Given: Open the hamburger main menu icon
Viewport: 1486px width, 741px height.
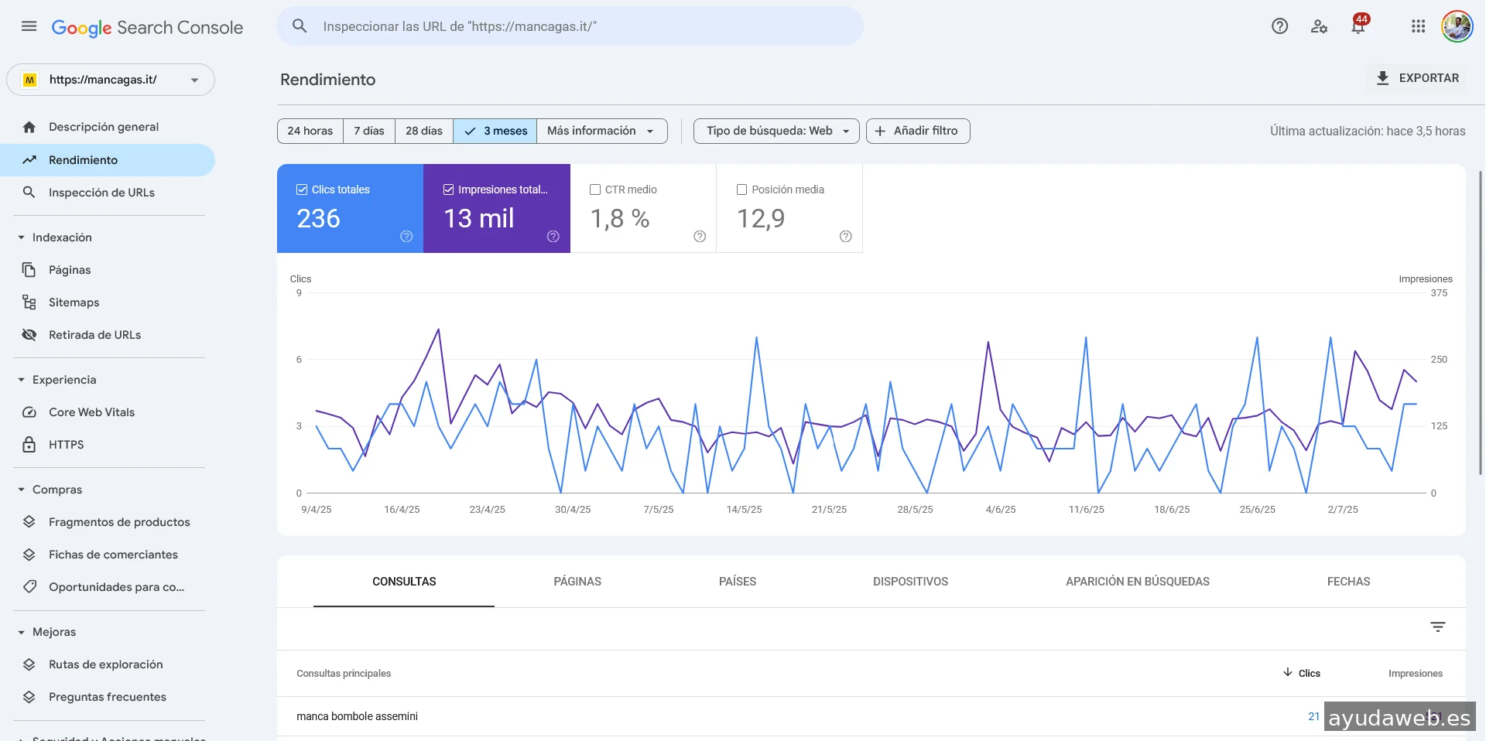Looking at the screenshot, I should [29, 26].
